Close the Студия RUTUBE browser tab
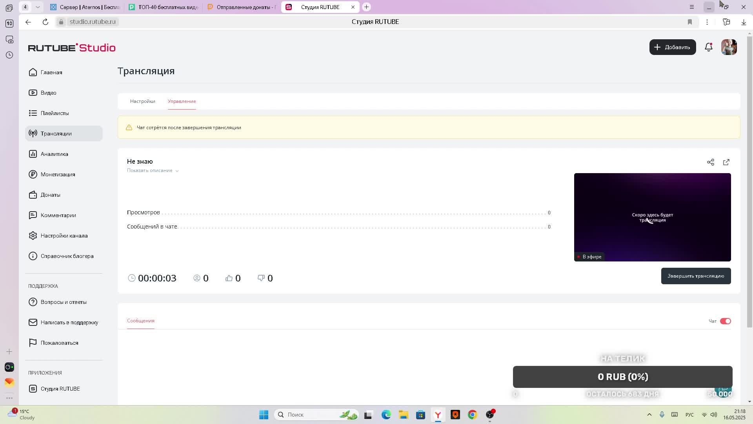 point(353,7)
